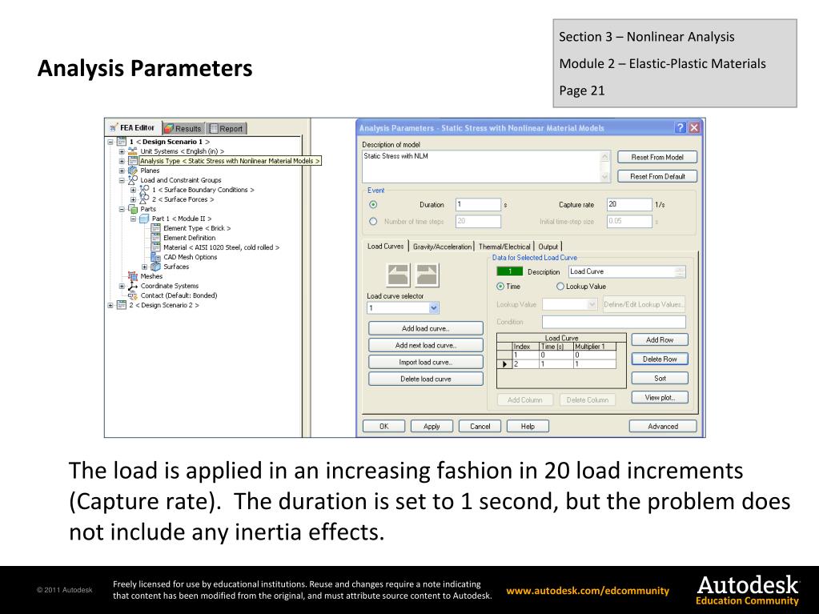Expand the Design Scenario 2 node
The width and height of the screenshot is (819, 614).
tap(110, 306)
